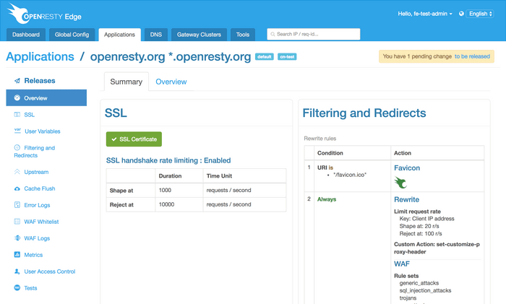This screenshot has width=506, height=304.
Task: Click the green SSL Certificate button
Action: [134, 139]
